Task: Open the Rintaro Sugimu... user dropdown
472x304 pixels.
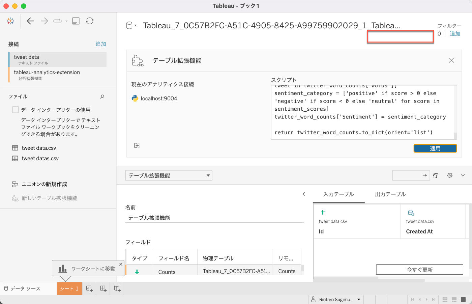Action: click(x=359, y=300)
